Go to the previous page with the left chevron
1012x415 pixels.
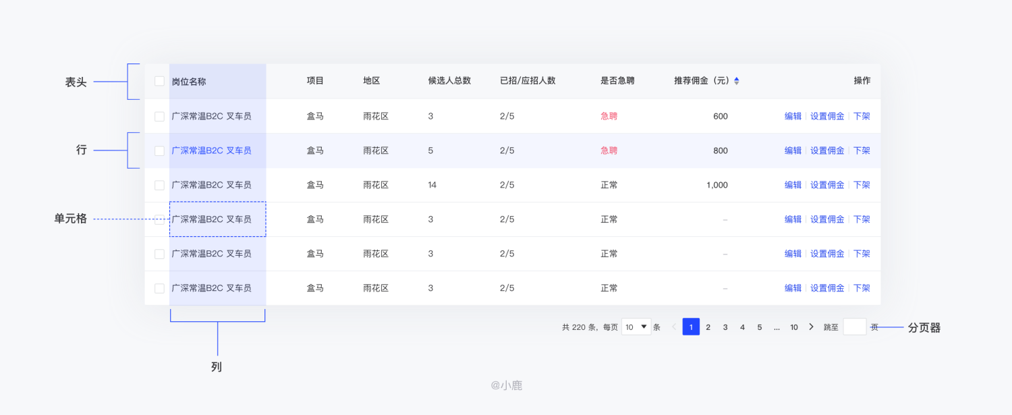[674, 327]
